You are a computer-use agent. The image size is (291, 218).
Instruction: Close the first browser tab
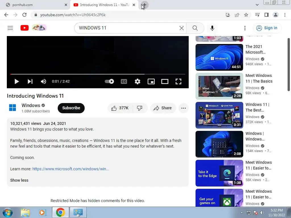point(66,5)
